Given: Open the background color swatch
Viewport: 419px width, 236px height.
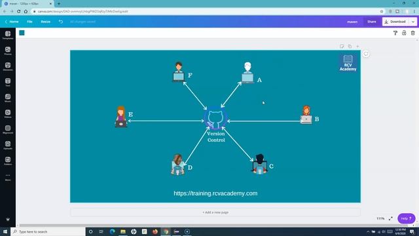Looking at the screenshot, I should pos(22,33).
